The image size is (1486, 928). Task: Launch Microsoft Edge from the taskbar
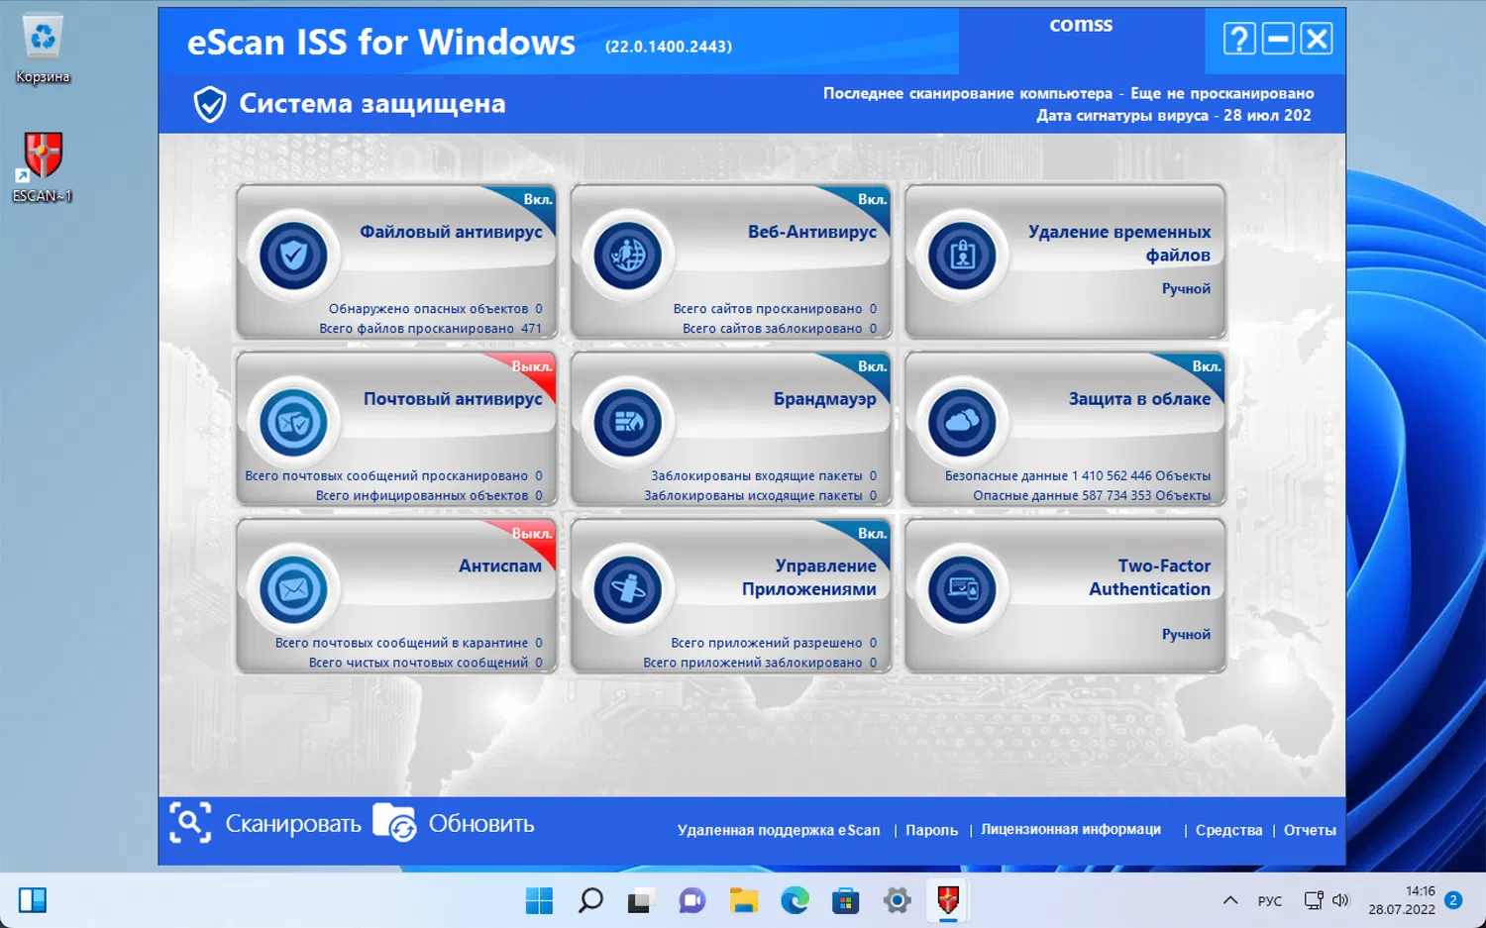click(795, 900)
